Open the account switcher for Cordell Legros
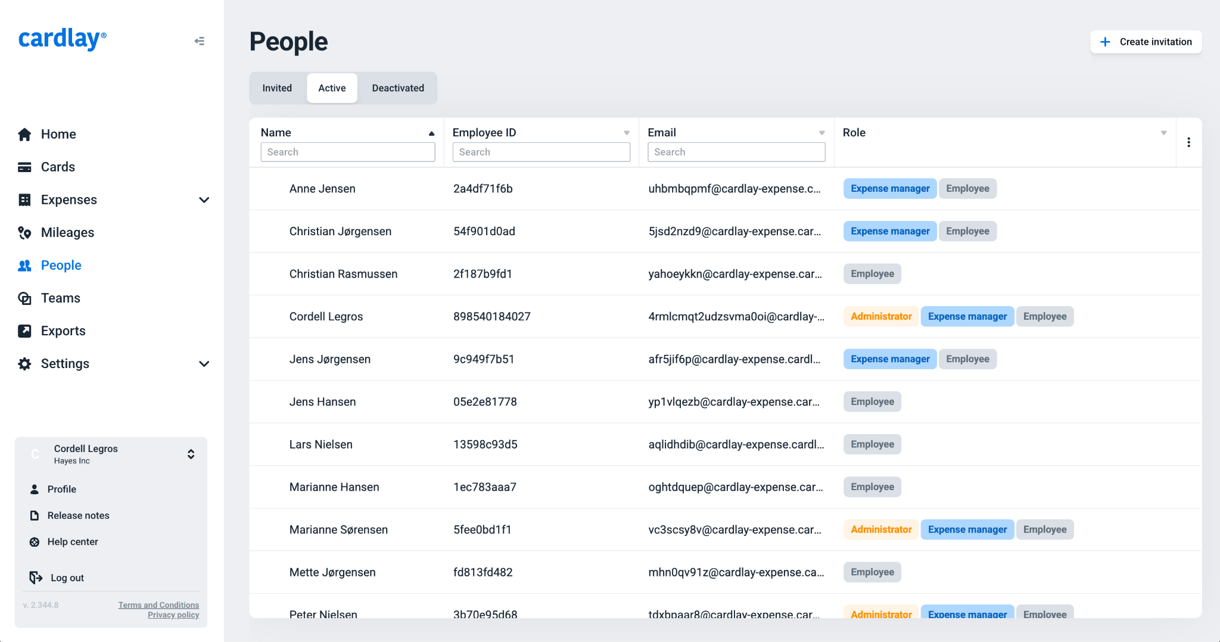 191,454
